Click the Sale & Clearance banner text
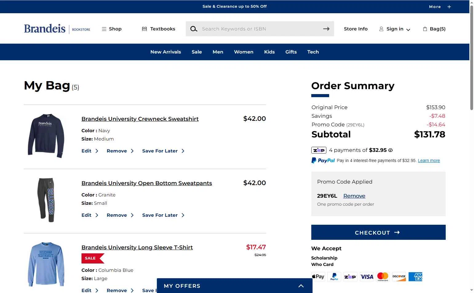The height and width of the screenshot is (293, 474). click(x=234, y=6)
